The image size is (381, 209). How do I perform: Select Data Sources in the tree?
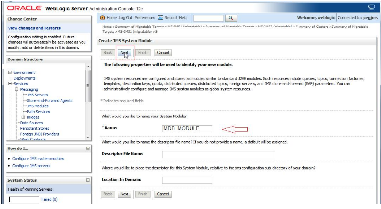tap(31, 123)
